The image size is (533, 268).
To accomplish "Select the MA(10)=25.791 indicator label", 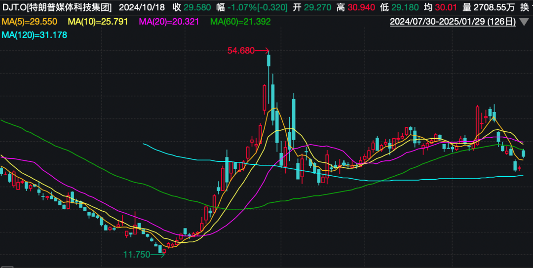I will point(98,22).
